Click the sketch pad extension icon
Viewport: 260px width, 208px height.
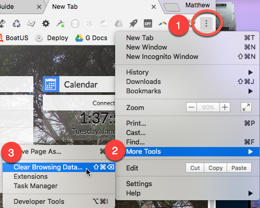point(31,23)
